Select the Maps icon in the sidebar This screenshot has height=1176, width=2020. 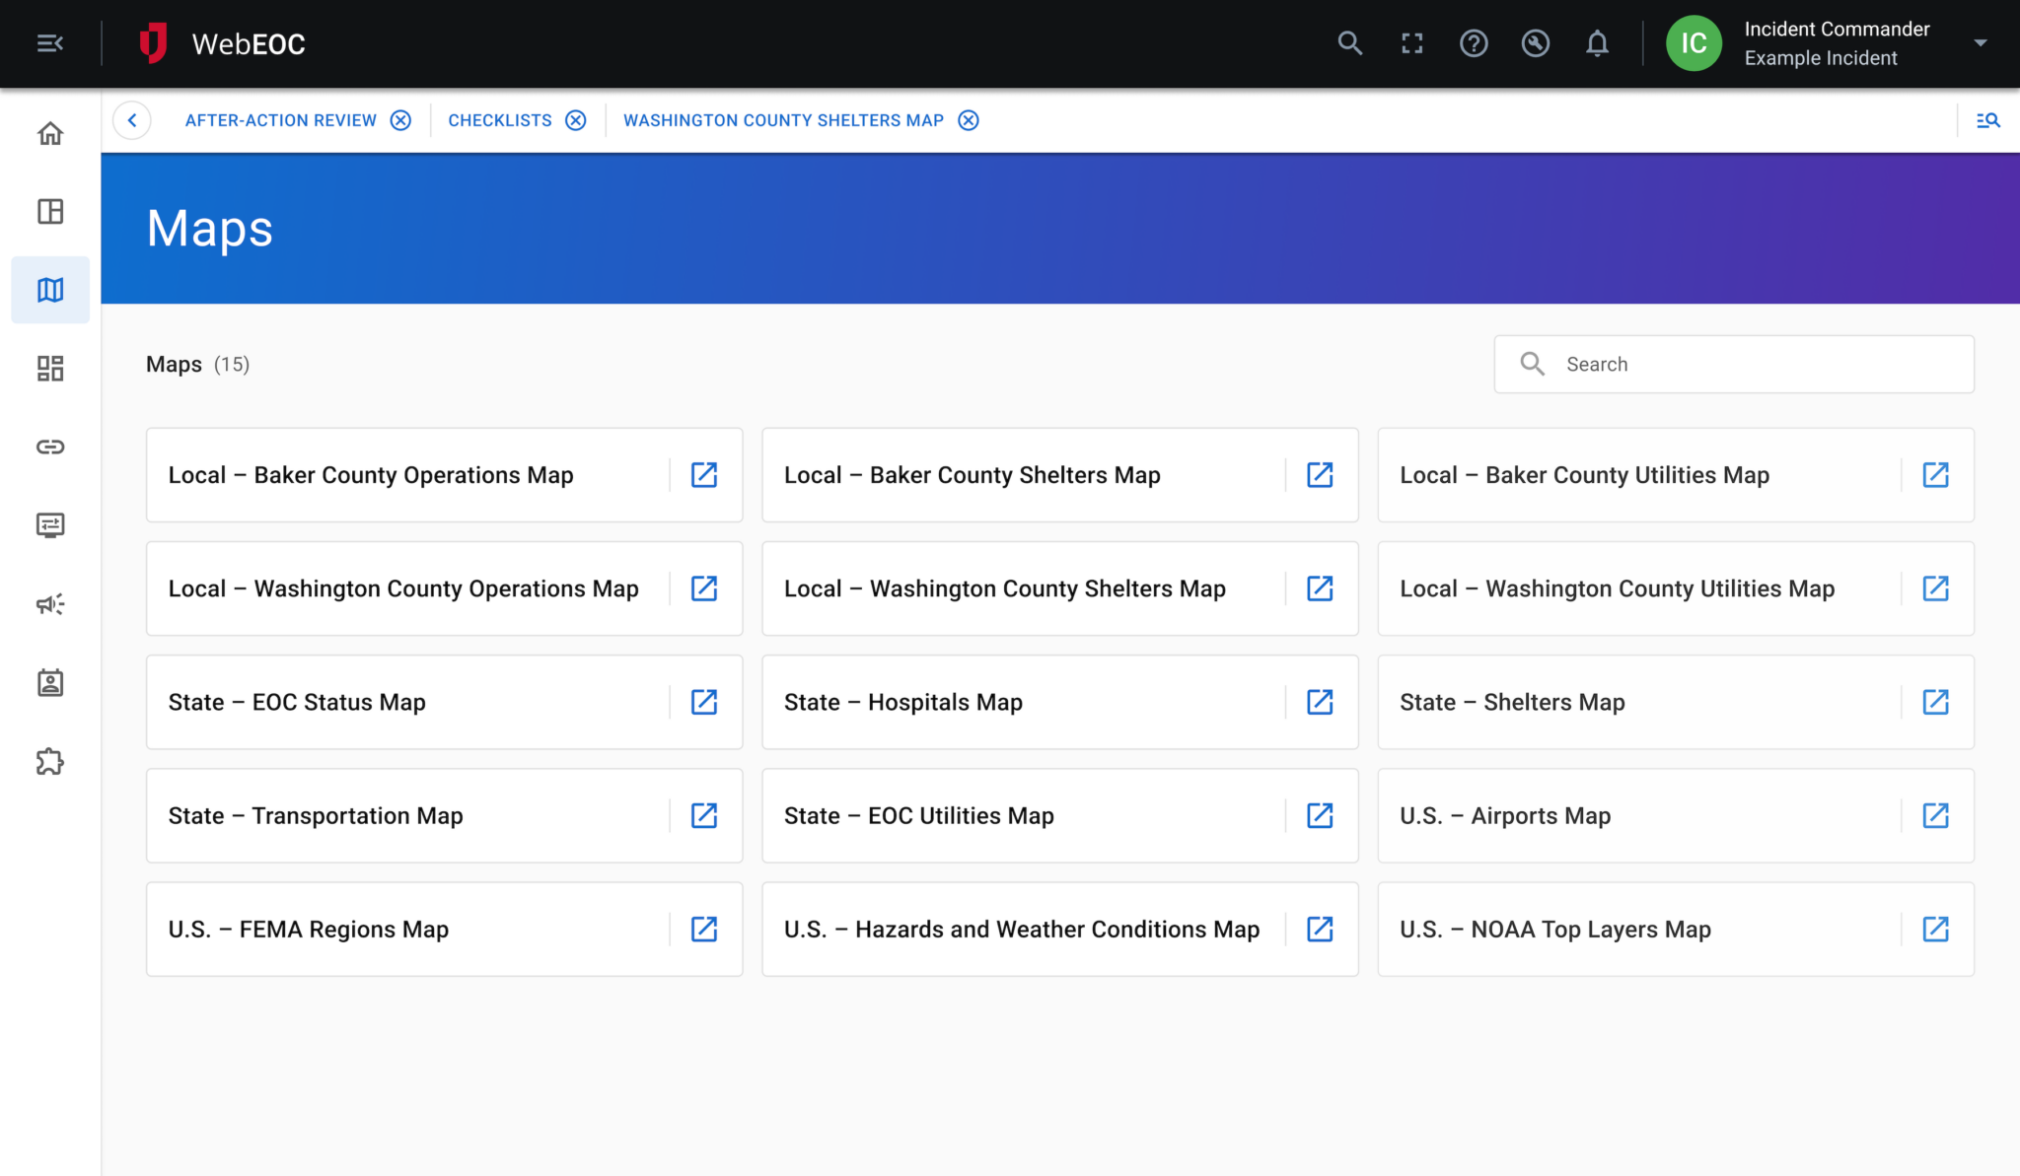coord(49,289)
